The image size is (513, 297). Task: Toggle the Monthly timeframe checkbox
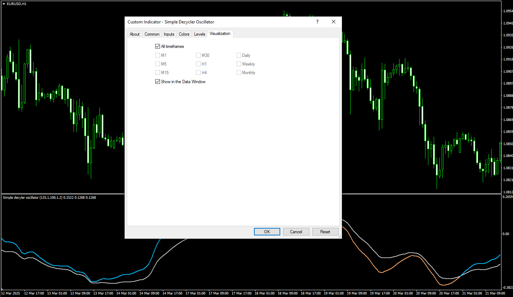tap(238, 73)
